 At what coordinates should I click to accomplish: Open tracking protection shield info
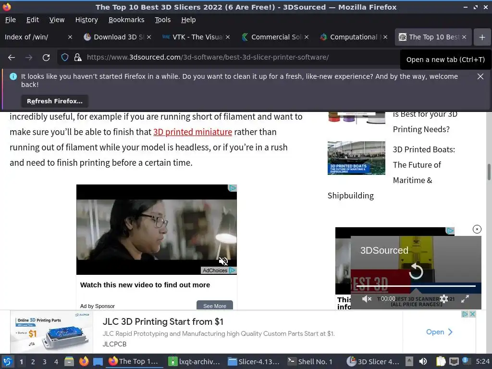click(x=65, y=58)
